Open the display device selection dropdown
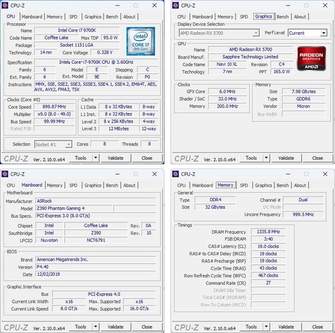The image size is (335, 333). click(256, 33)
